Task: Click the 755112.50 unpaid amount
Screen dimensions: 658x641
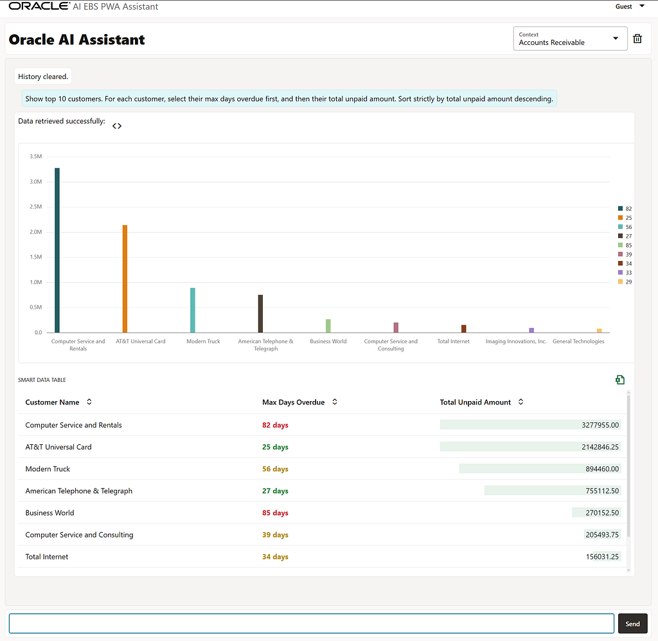Action: tap(602, 491)
